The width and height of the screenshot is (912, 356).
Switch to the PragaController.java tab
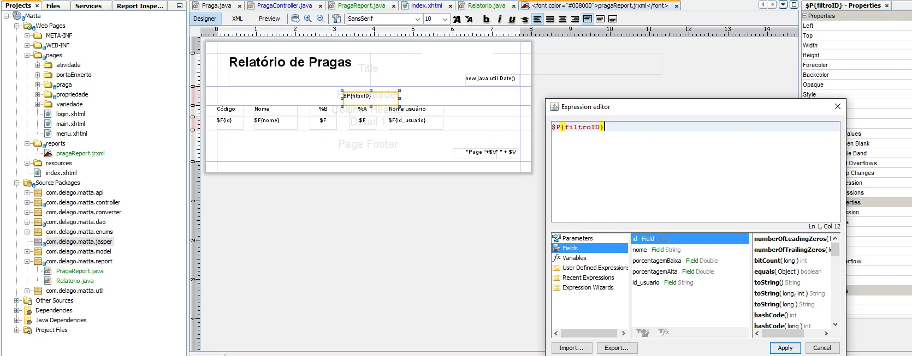click(284, 5)
